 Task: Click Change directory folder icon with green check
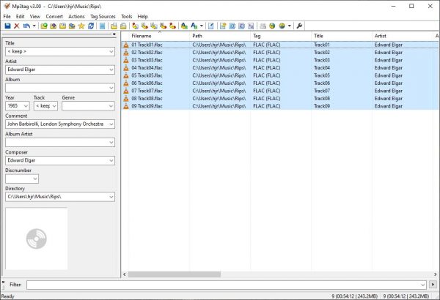[x=44, y=26]
